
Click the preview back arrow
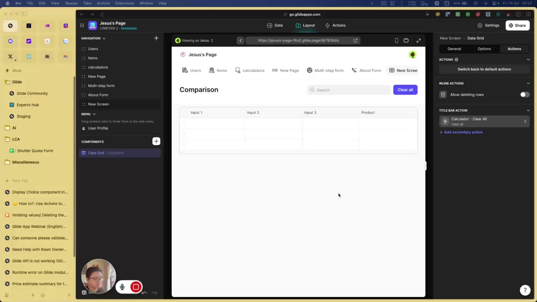240,40
